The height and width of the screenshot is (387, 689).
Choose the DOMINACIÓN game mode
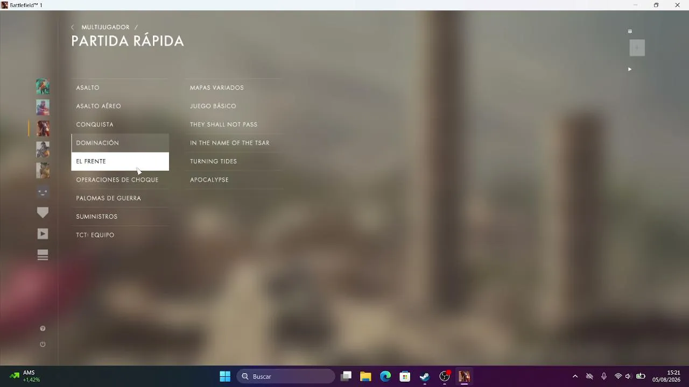coord(120,143)
